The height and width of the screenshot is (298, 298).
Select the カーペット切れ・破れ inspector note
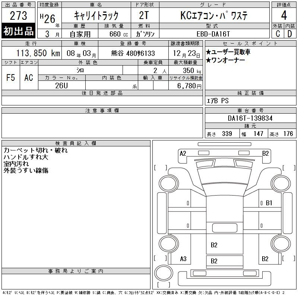tap(36, 150)
